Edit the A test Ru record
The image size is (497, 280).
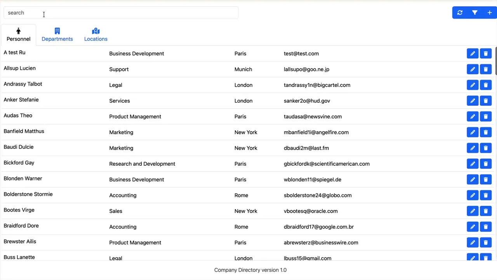(473, 54)
